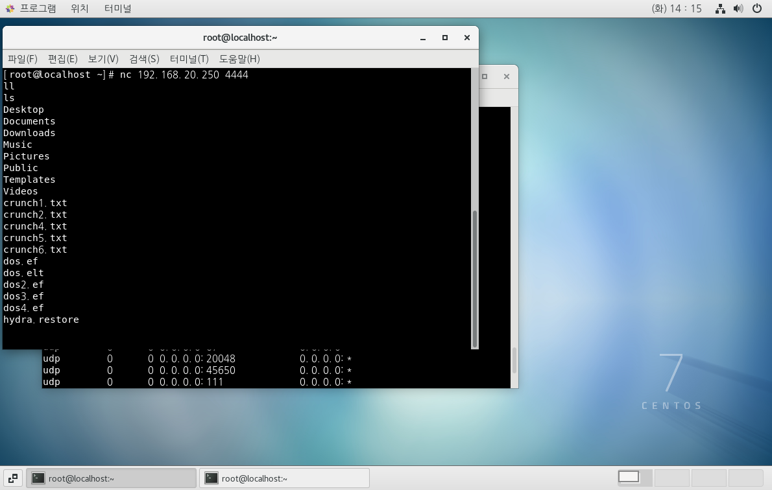
Task: Click the 'crunch1.txt' file name
Action: click(x=36, y=203)
